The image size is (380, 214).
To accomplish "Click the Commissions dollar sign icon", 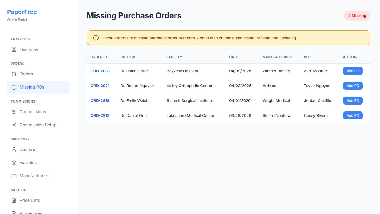I will pyautogui.click(x=14, y=112).
